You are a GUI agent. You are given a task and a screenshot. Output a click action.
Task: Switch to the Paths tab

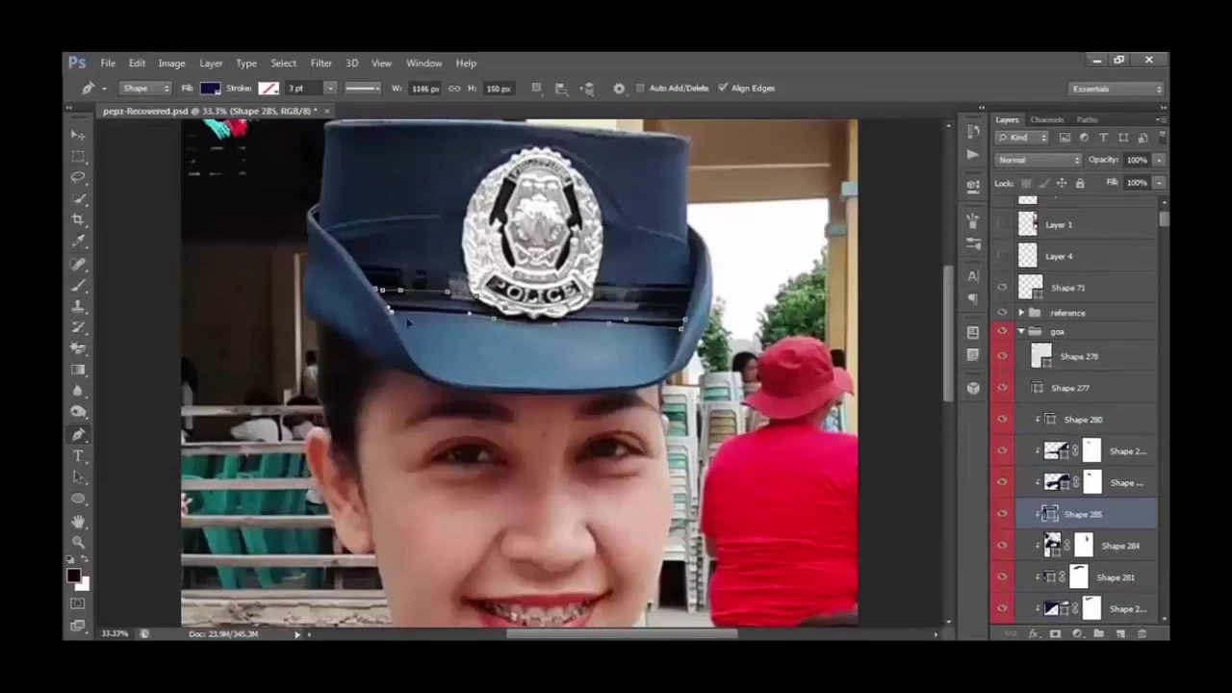pyautogui.click(x=1087, y=120)
